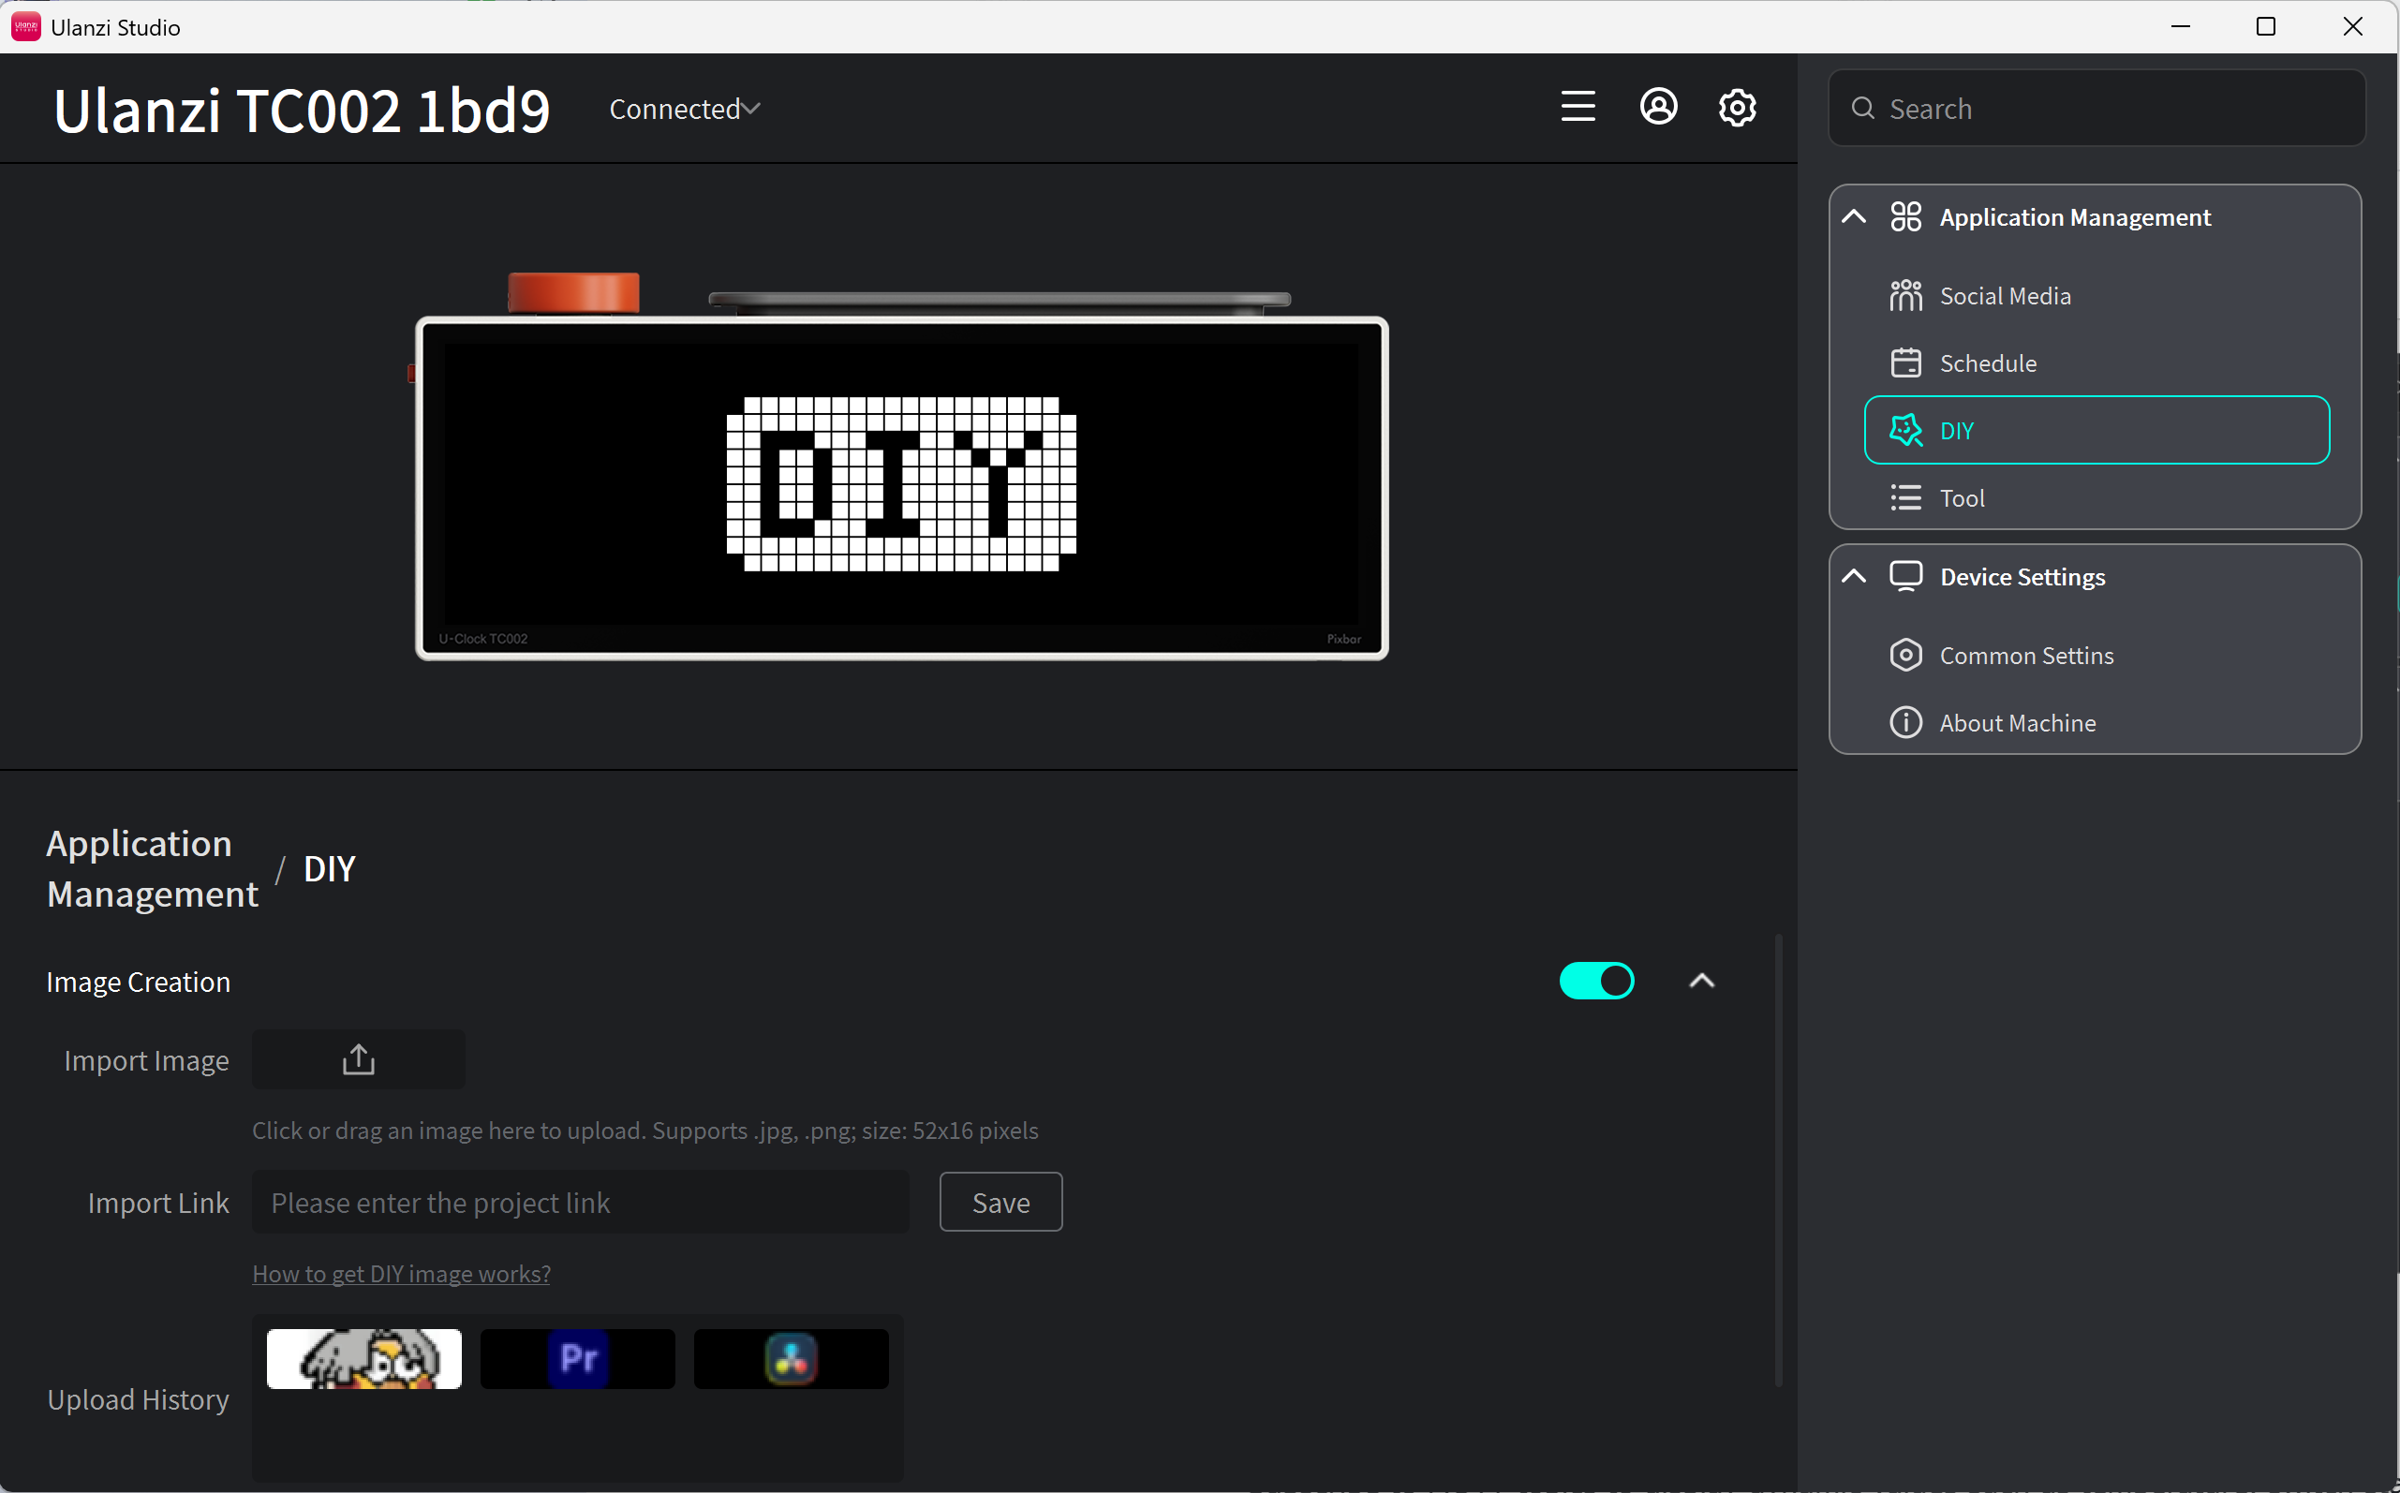Click the Schedule calendar icon
Screen dimensions: 2400x1493
pyautogui.click(x=1905, y=362)
